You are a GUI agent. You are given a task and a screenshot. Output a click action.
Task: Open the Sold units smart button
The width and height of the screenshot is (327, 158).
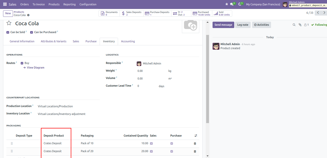pos(222,14)
